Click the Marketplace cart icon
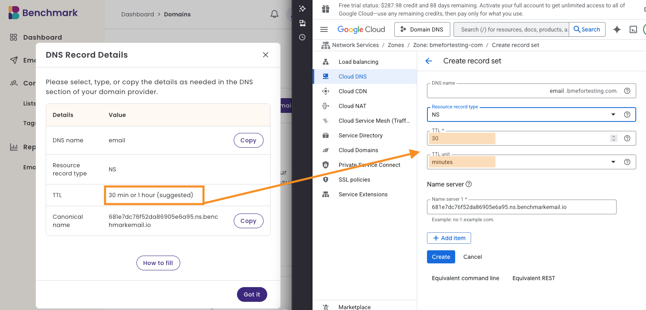Image resolution: width=646 pixels, height=310 pixels. click(326, 307)
